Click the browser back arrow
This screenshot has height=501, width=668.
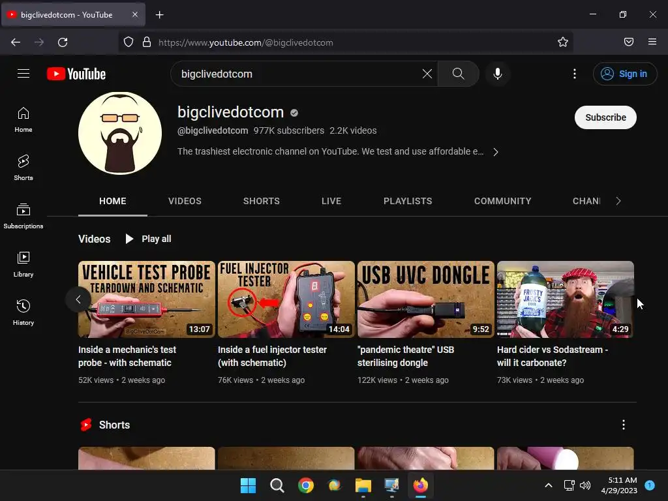tap(16, 42)
